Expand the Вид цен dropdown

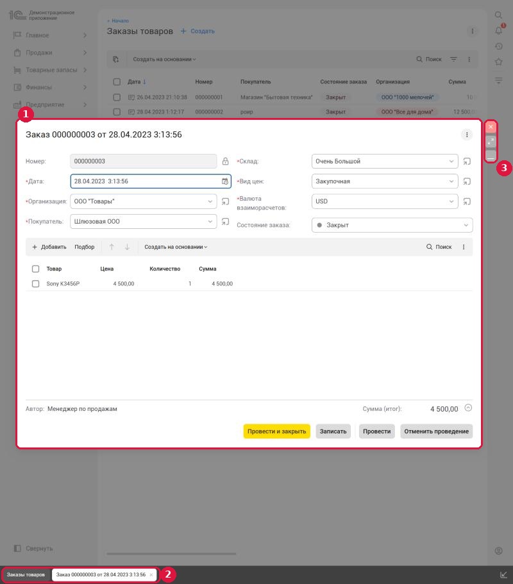tap(451, 181)
